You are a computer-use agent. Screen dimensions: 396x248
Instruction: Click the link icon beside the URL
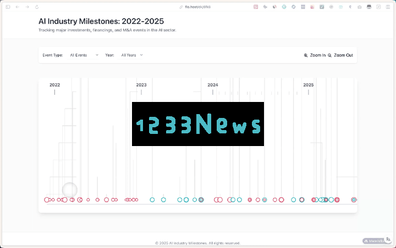181,7
